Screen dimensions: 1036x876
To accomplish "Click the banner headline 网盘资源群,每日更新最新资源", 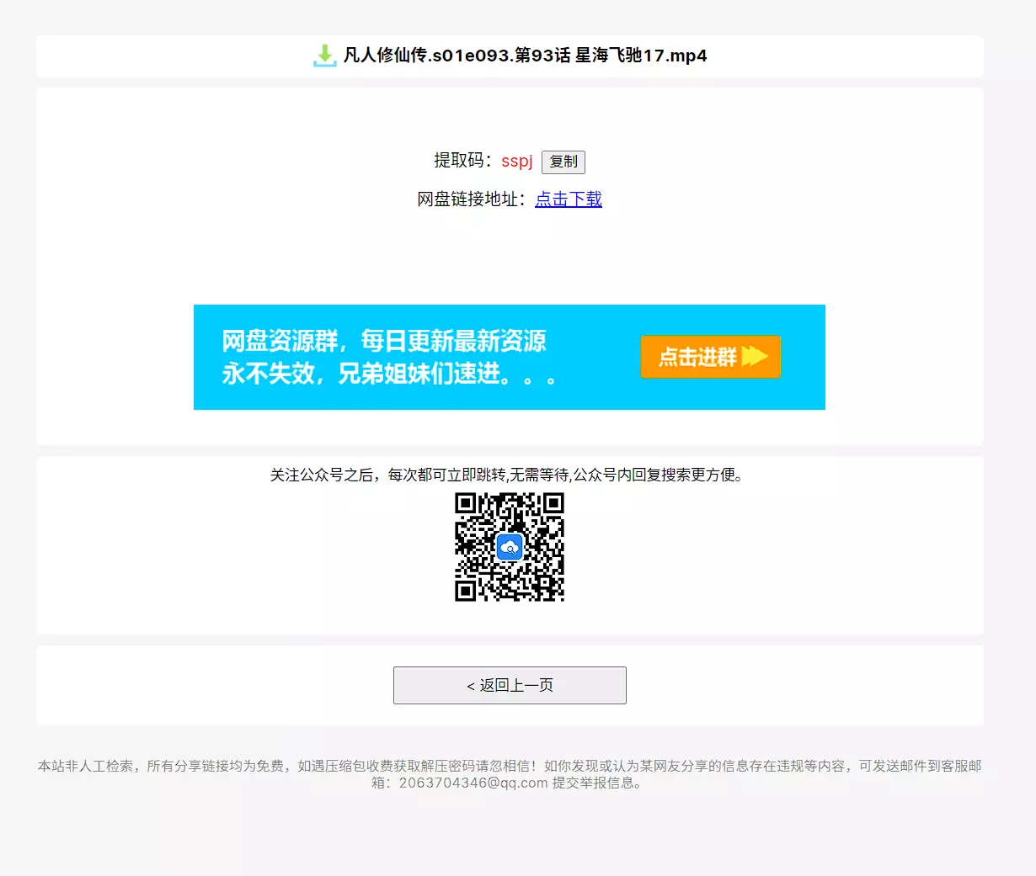I will [x=384, y=341].
